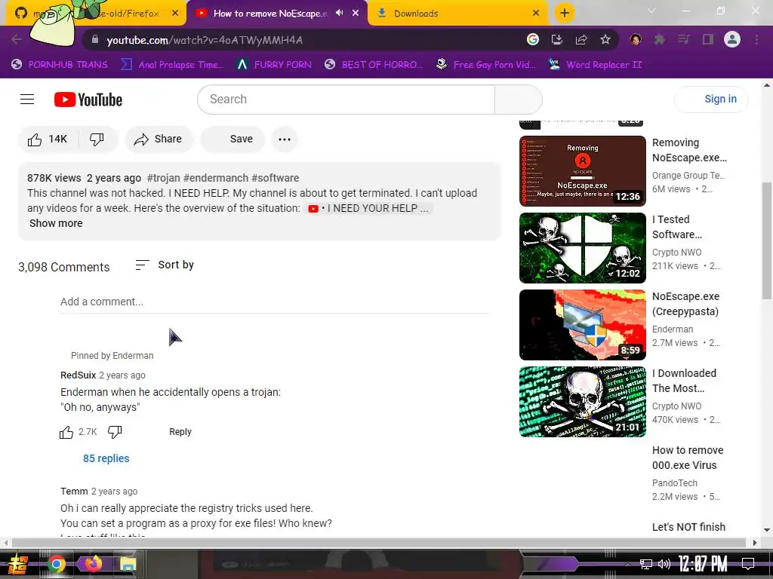Screen dimensions: 773x579
Task: Open NoEscape.exe Creepypasta thumbnail
Action: [582, 324]
